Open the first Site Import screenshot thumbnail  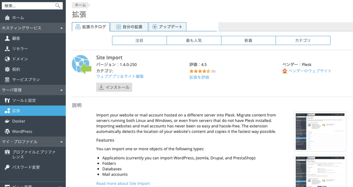pos(320,132)
